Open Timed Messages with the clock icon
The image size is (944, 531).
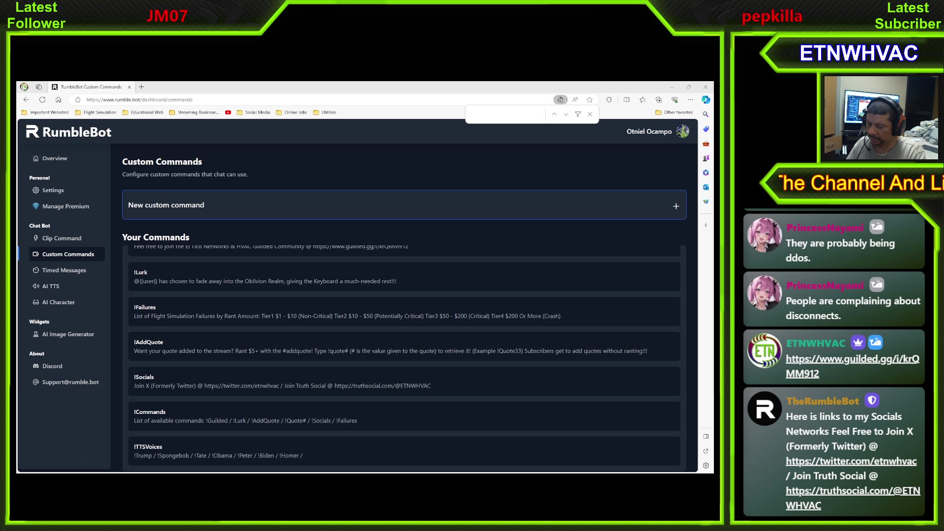pyautogui.click(x=63, y=270)
